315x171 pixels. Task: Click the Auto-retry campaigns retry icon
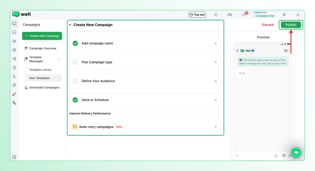coord(75,127)
